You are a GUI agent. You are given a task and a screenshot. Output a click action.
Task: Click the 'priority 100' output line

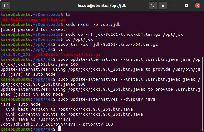pyautogui.click(x=57, y=124)
